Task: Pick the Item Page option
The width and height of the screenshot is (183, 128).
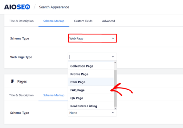Action: click(78, 82)
